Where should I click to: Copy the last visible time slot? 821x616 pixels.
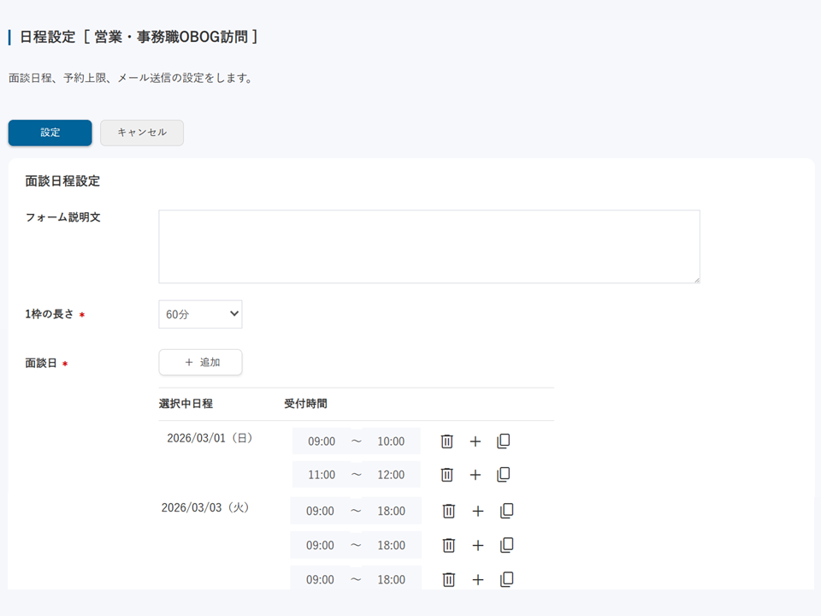(x=505, y=579)
